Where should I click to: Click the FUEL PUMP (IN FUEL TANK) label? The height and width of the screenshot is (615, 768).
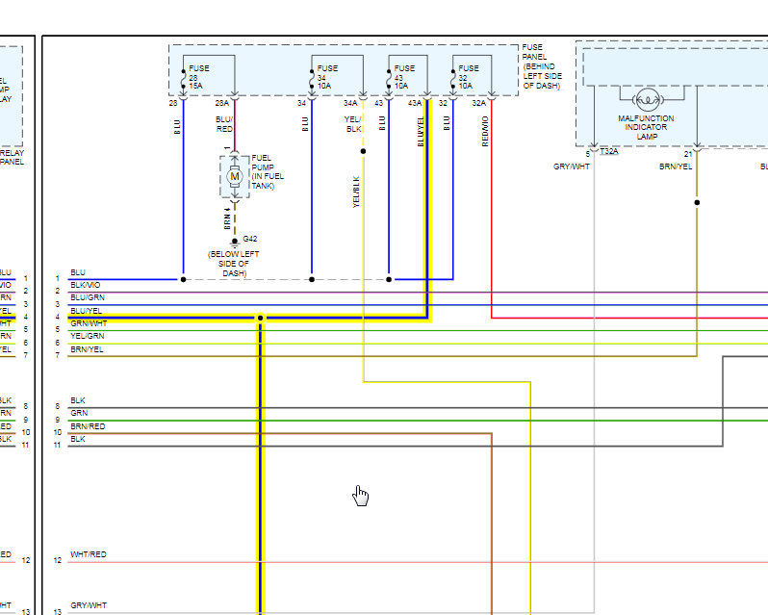tap(268, 172)
